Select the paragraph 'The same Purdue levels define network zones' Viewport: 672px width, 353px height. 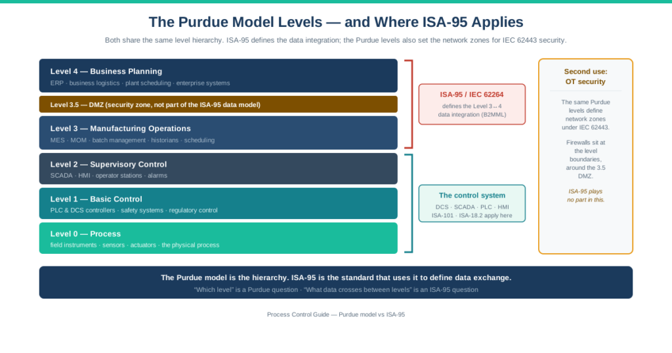coord(585,115)
